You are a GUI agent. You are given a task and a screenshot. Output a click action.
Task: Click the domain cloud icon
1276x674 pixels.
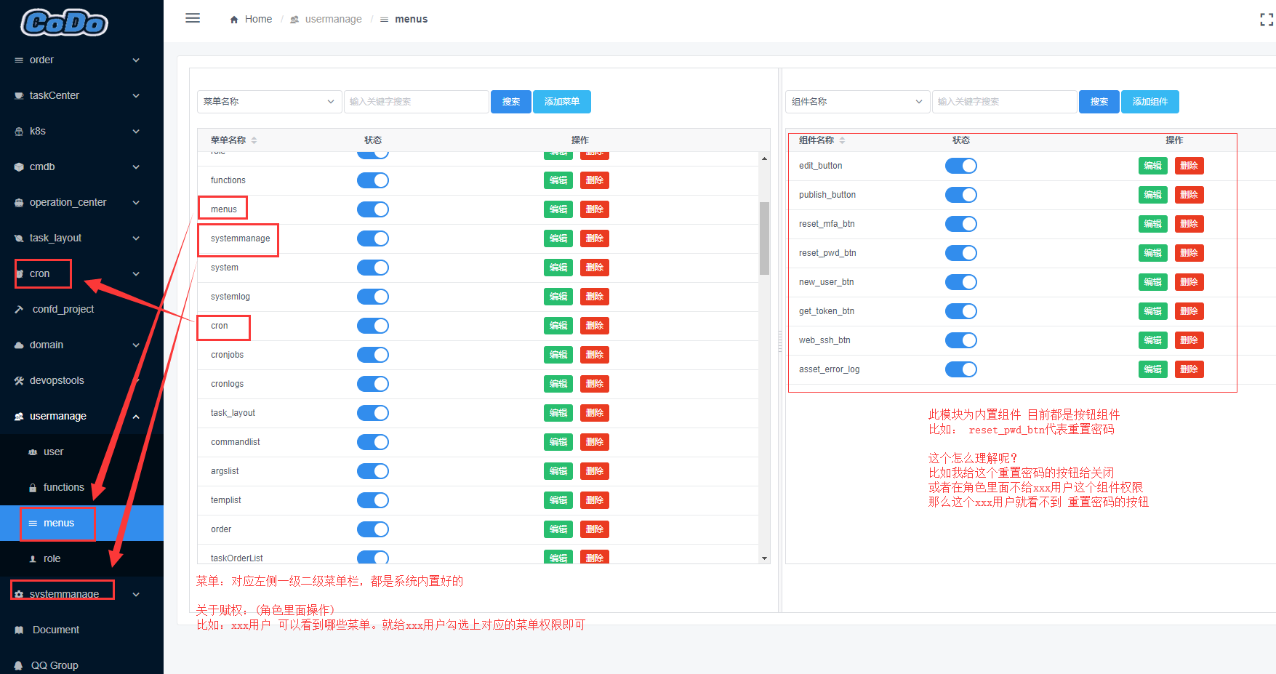point(19,345)
